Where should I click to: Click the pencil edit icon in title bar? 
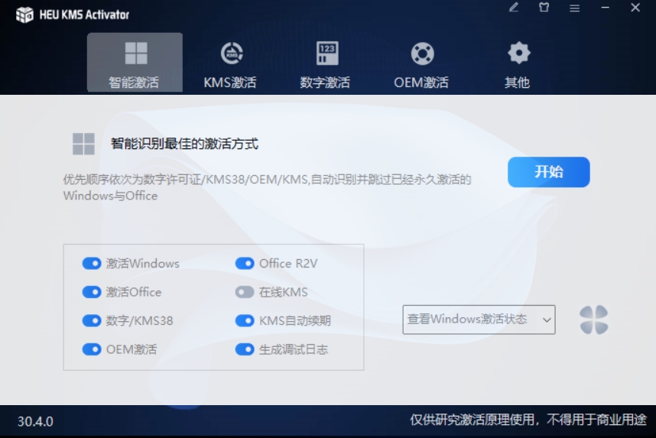(514, 8)
